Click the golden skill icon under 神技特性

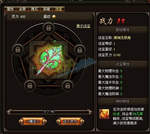[x=104, y=114]
